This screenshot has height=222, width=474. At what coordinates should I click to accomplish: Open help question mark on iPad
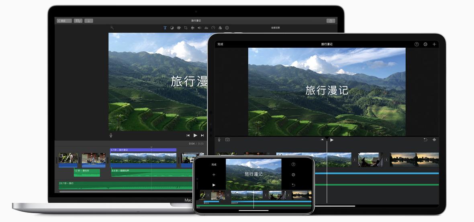point(417,44)
